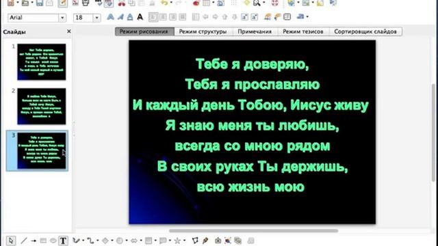This screenshot has width=438, height=246.
Task: Select the symbol shapes smiley tool
Action: pyautogui.click(x=119, y=241)
